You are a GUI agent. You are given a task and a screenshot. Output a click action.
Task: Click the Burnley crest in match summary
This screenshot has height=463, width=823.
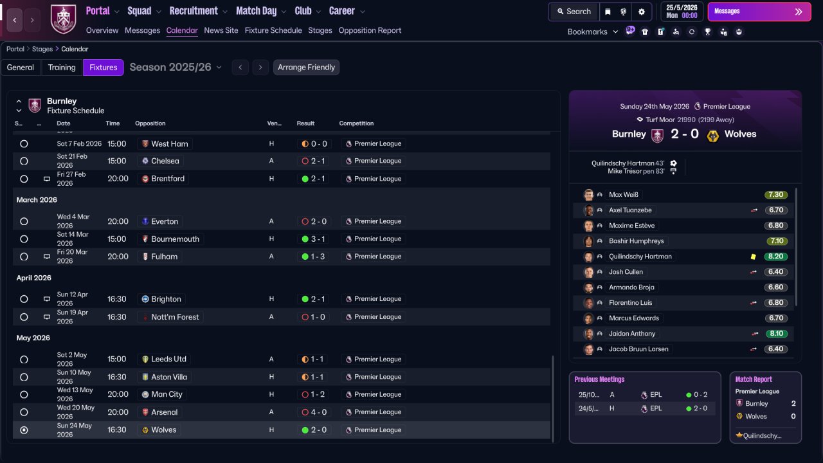pos(657,135)
